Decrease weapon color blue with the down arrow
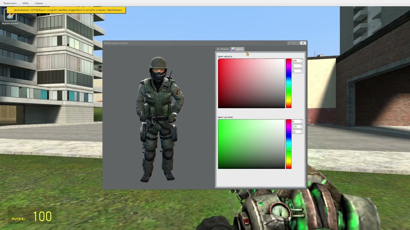 [x=301, y=133]
